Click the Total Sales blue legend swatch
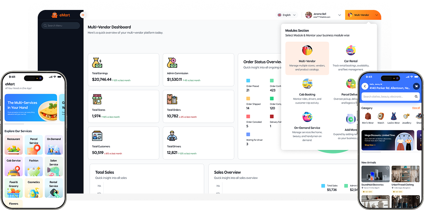The height and width of the screenshot is (210, 424). click(323, 186)
